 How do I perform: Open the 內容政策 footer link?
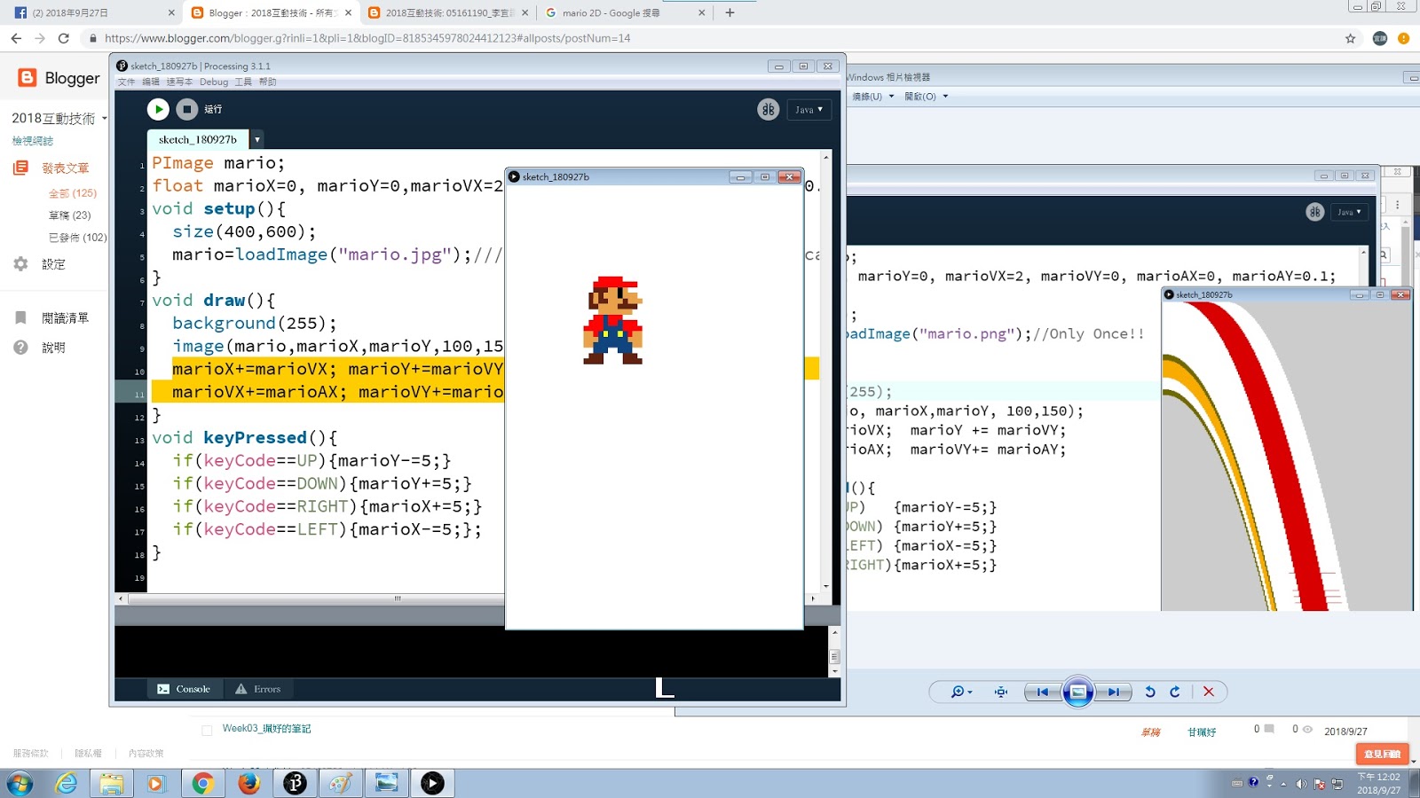(146, 754)
